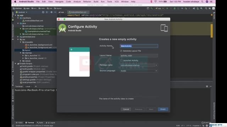Click the Profile app icon in toolbar
This screenshot has height=127, width=227.
click(182, 8)
